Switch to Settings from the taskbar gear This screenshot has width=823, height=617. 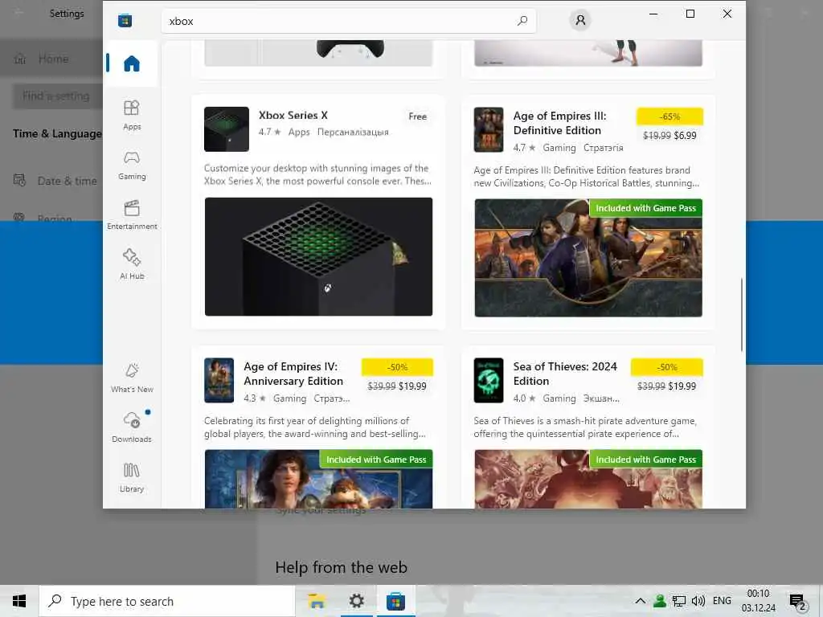(x=356, y=601)
